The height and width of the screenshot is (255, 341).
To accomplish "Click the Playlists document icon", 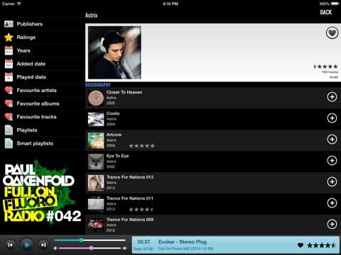I will pyautogui.click(x=9, y=130).
